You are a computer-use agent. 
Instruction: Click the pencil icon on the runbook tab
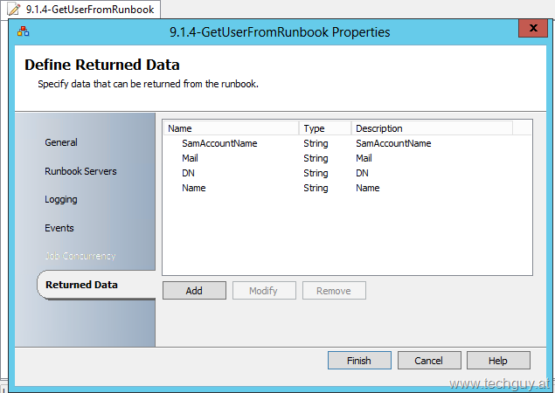pos(14,10)
